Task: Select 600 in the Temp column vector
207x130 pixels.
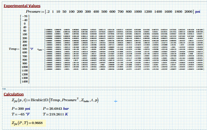Action: pos(25,53)
